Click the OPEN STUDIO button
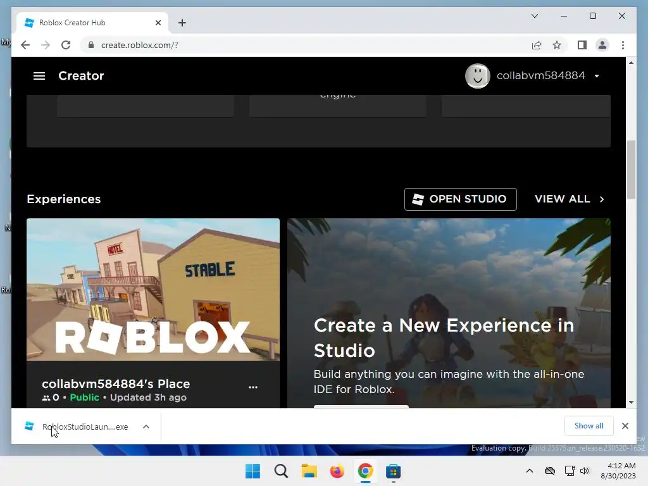Screen dimensions: 648x486 [461, 199]
